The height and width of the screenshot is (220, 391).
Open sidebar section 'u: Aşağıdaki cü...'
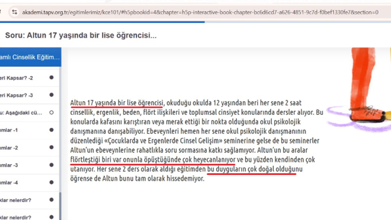[x=18, y=112]
